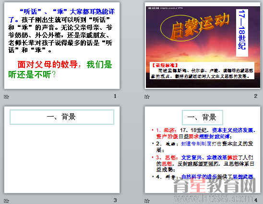Click the slide number 1 label
Viewport: 263px width, 204px height.
115,96
